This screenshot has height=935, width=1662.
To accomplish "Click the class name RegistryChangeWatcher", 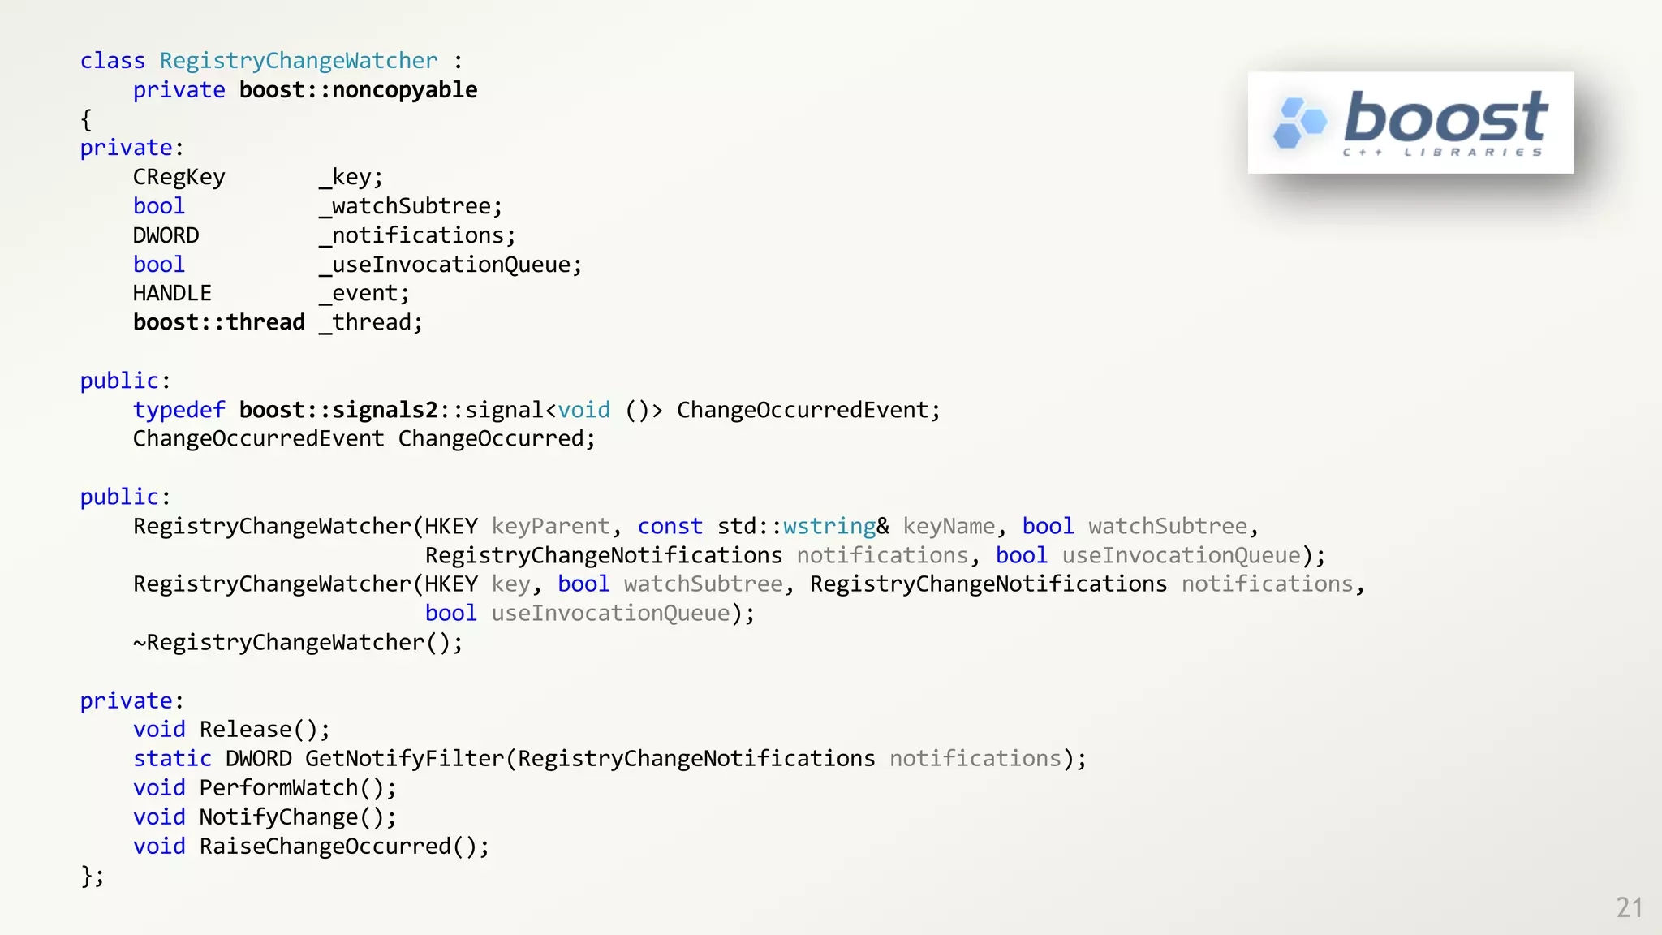I will (298, 61).
